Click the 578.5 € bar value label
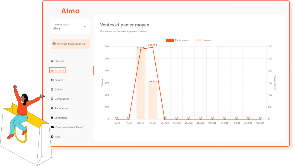 [141, 48]
